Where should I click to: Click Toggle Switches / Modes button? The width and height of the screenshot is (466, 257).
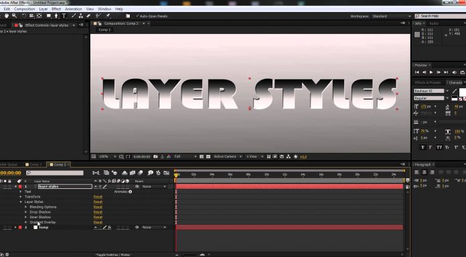pyautogui.click(x=113, y=254)
